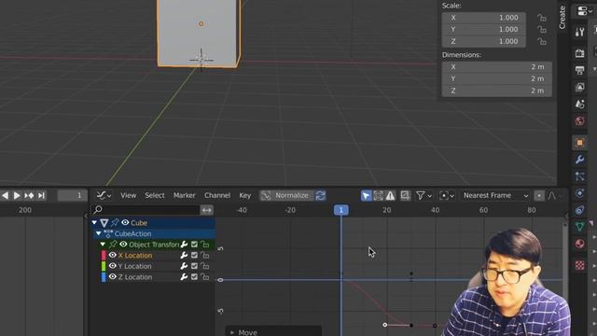Image resolution: width=597 pixels, height=336 pixels.
Task: Open the Particles properties tab
Action: point(579,176)
